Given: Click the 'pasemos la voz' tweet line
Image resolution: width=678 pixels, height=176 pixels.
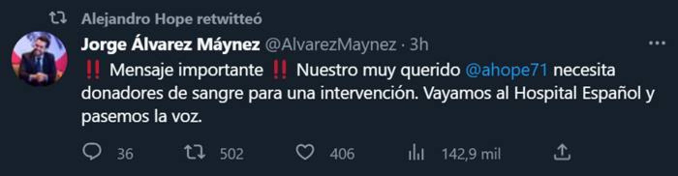Looking at the screenshot, I should [x=142, y=117].
